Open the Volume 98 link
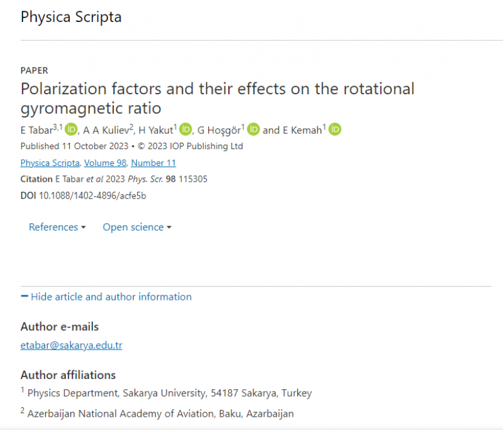The height and width of the screenshot is (430, 503). point(105,163)
